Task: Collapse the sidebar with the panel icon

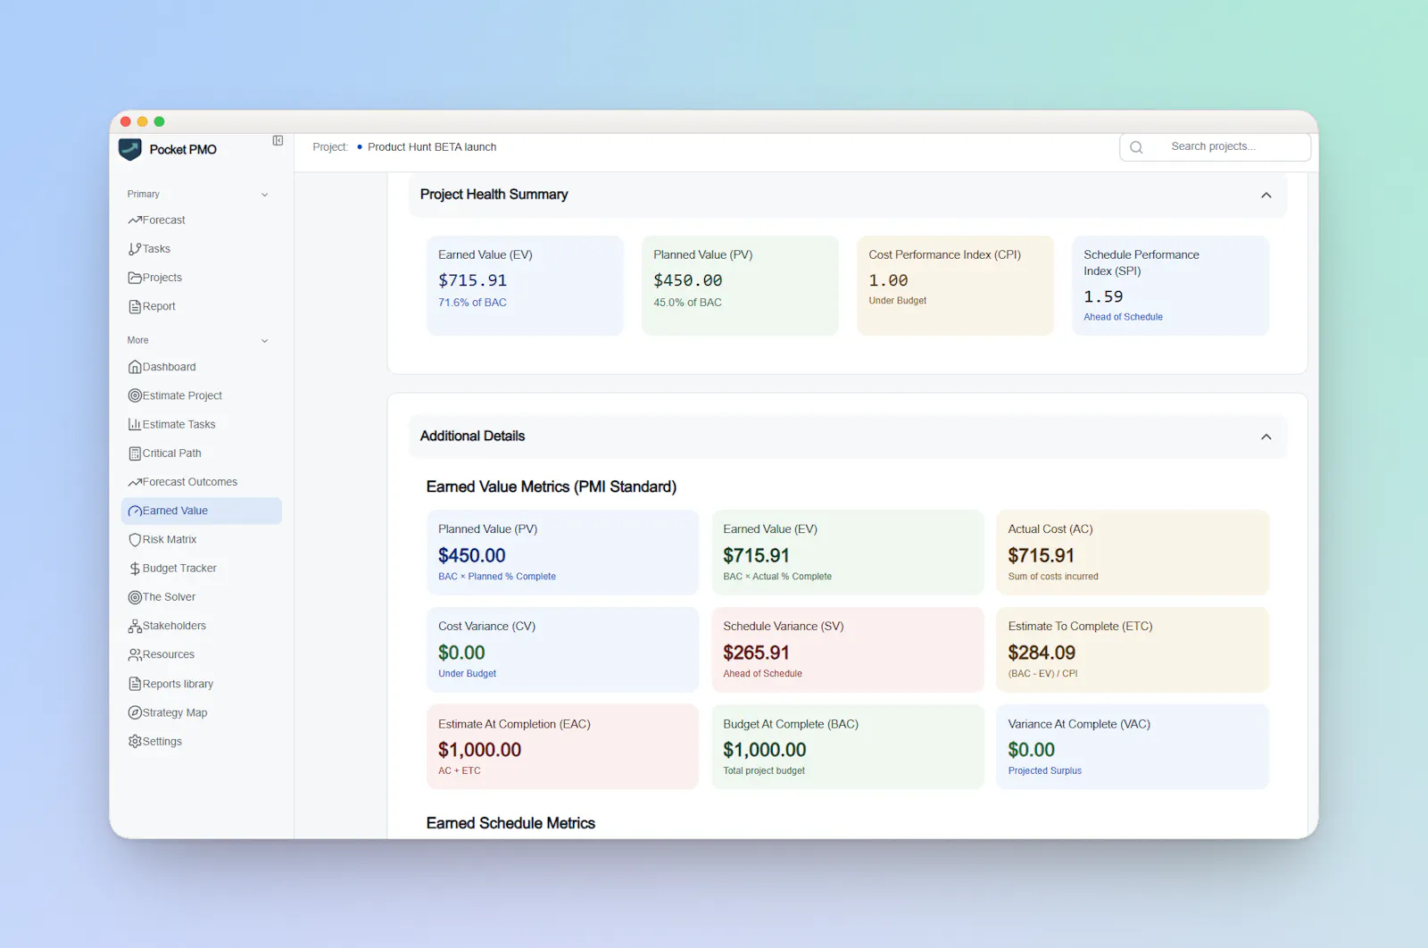Action: pyautogui.click(x=278, y=141)
